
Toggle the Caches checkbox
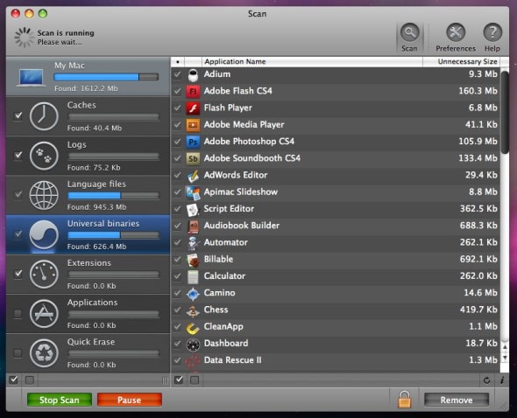tap(18, 115)
